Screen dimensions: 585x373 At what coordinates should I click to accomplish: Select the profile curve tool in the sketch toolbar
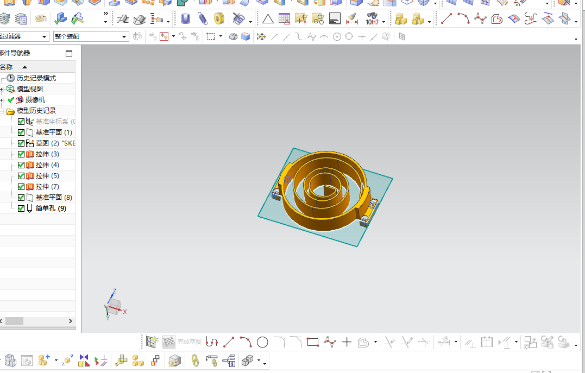pyautogui.click(x=212, y=342)
